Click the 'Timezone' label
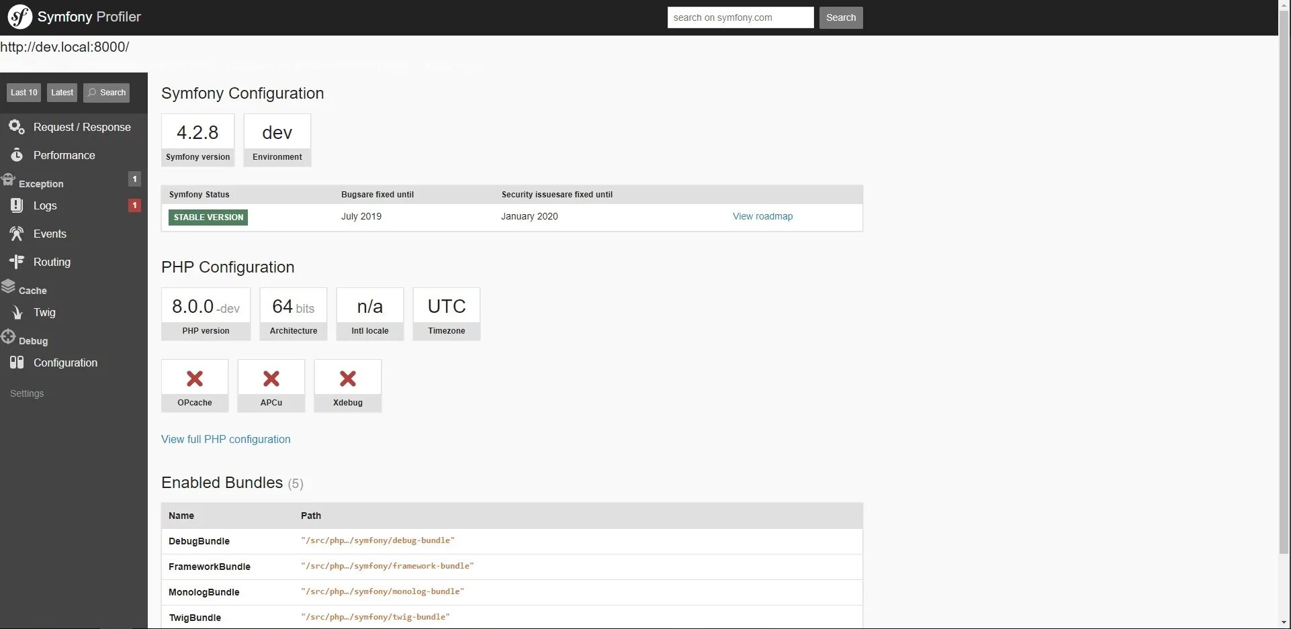Image resolution: width=1291 pixels, height=629 pixels. click(x=447, y=331)
